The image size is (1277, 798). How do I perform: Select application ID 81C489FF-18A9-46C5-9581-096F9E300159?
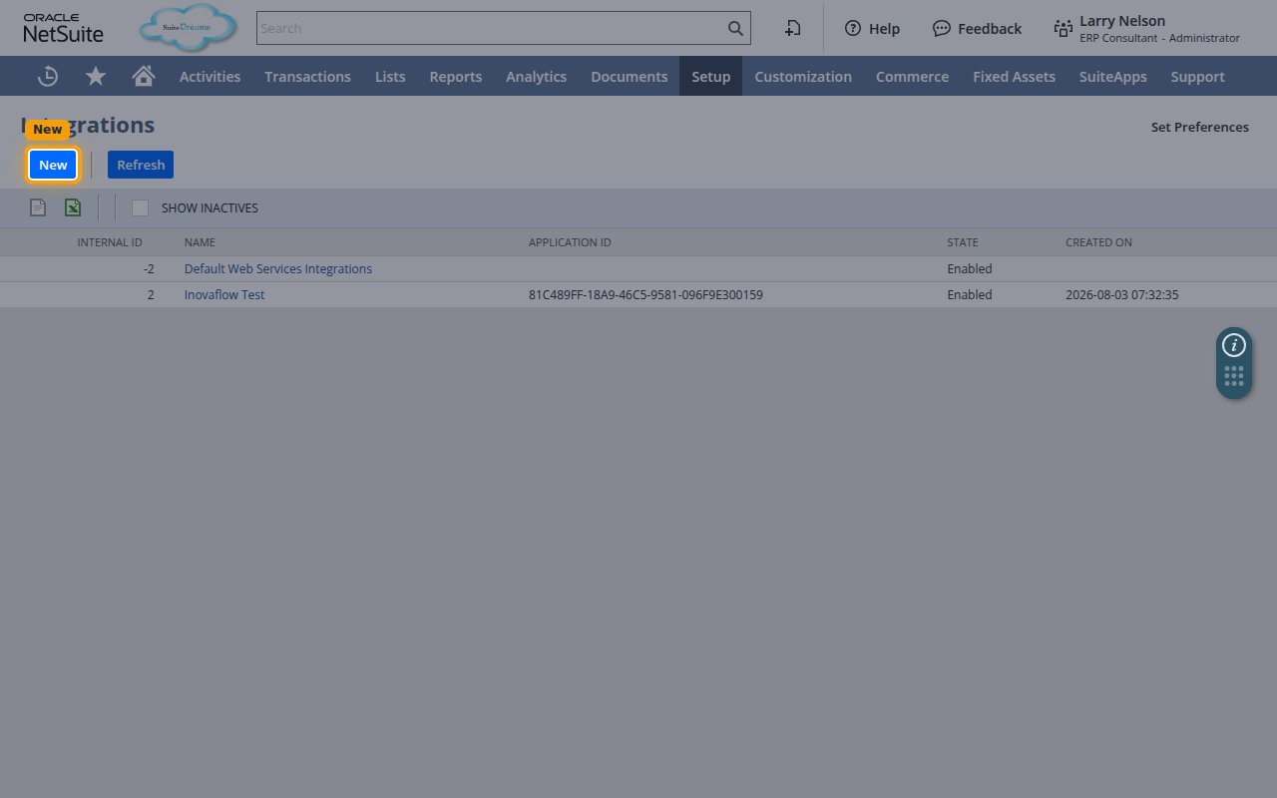coord(645,294)
